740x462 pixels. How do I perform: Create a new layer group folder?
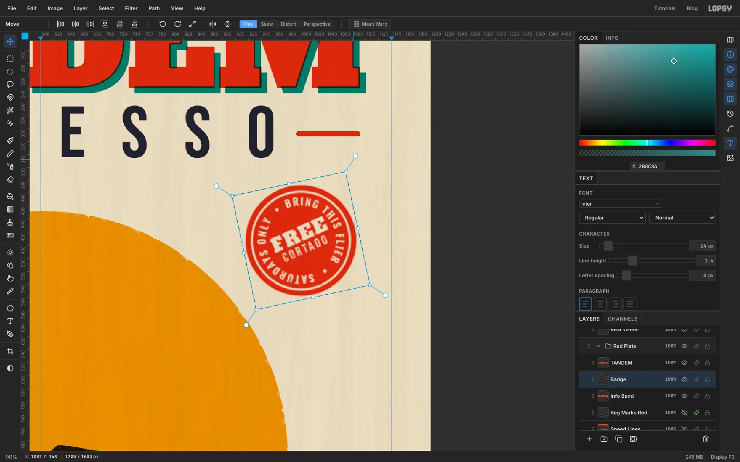tap(604, 439)
